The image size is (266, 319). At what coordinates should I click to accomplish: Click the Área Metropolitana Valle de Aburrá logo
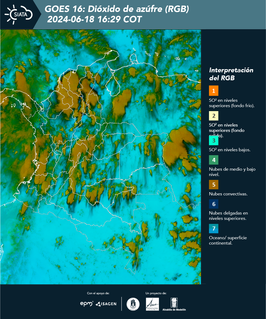[152, 304]
